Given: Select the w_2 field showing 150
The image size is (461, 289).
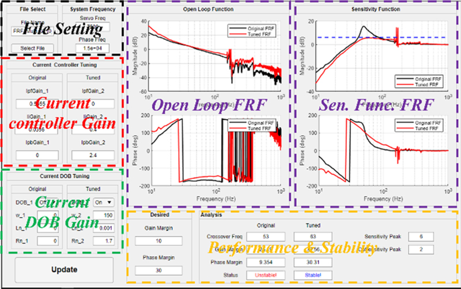Looking at the screenshot, I should pos(104,215).
